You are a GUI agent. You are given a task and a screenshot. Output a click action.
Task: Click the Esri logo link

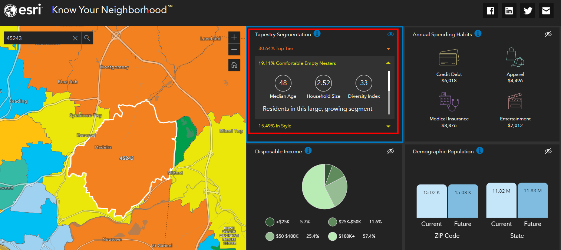coord(23,10)
